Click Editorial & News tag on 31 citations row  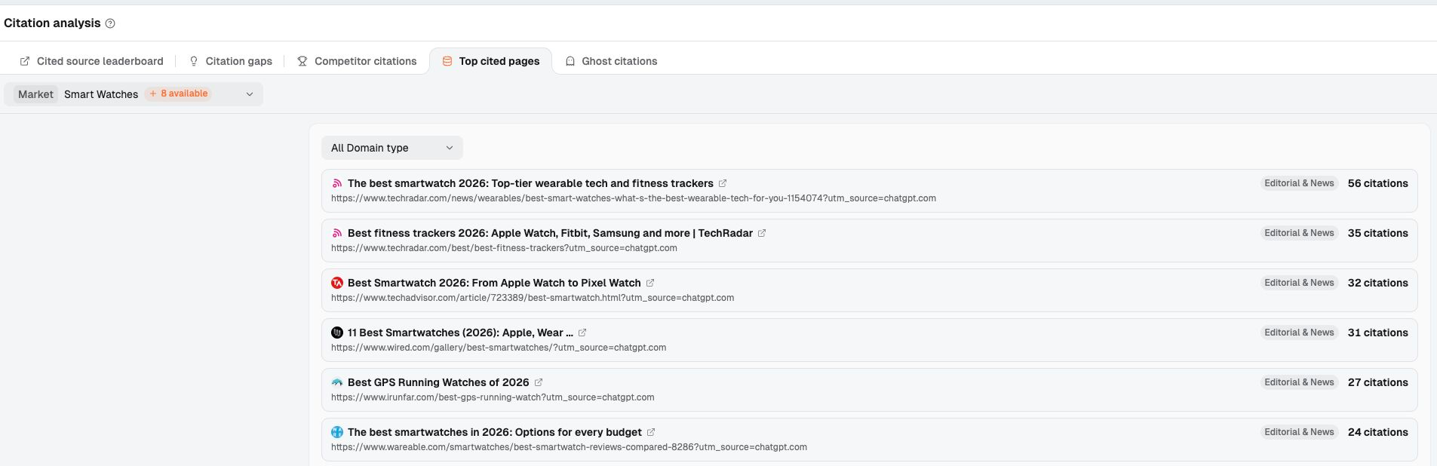pos(1299,333)
